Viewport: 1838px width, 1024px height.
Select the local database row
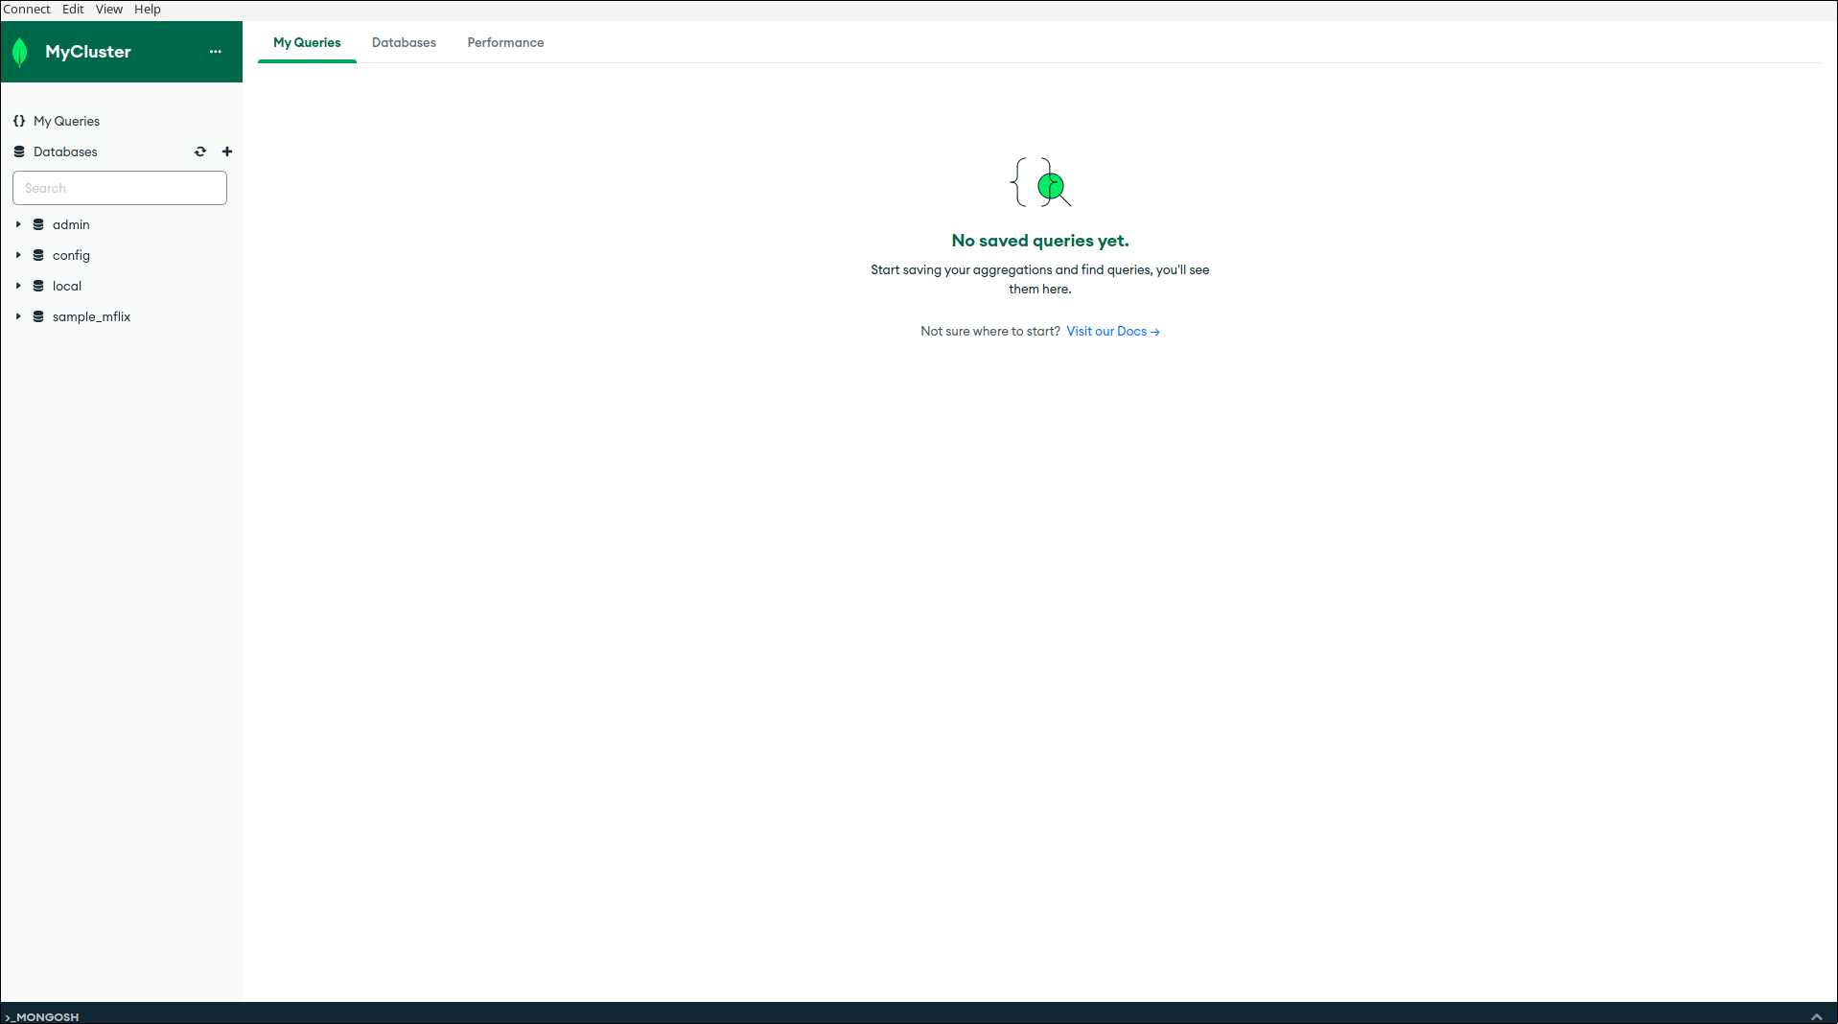click(x=121, y=286)
